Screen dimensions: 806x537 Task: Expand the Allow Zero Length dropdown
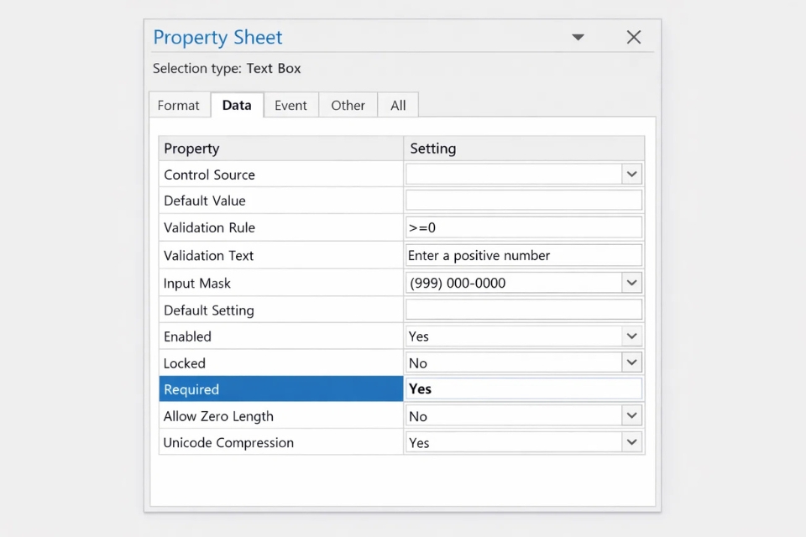point(632,416)
